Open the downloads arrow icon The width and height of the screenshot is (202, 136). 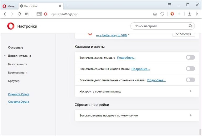(189, 14)
